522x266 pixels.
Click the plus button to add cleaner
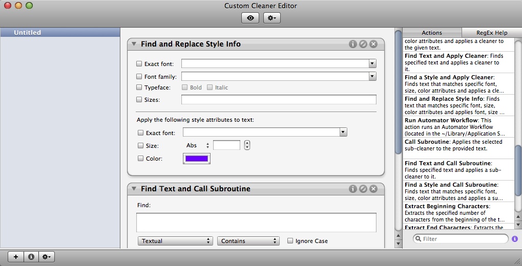16,257
